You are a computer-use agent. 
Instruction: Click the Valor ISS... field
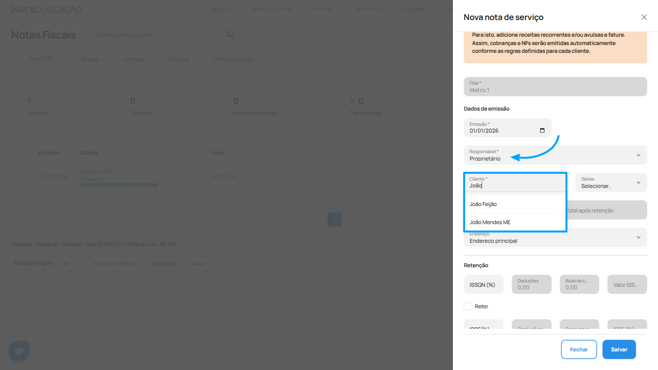(x=627, y=284)
